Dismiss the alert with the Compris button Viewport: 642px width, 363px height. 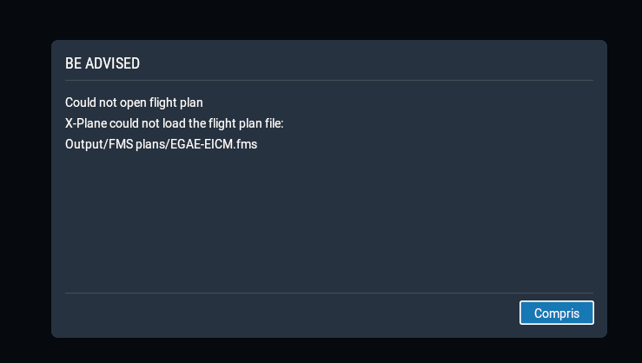coord(556,313)
